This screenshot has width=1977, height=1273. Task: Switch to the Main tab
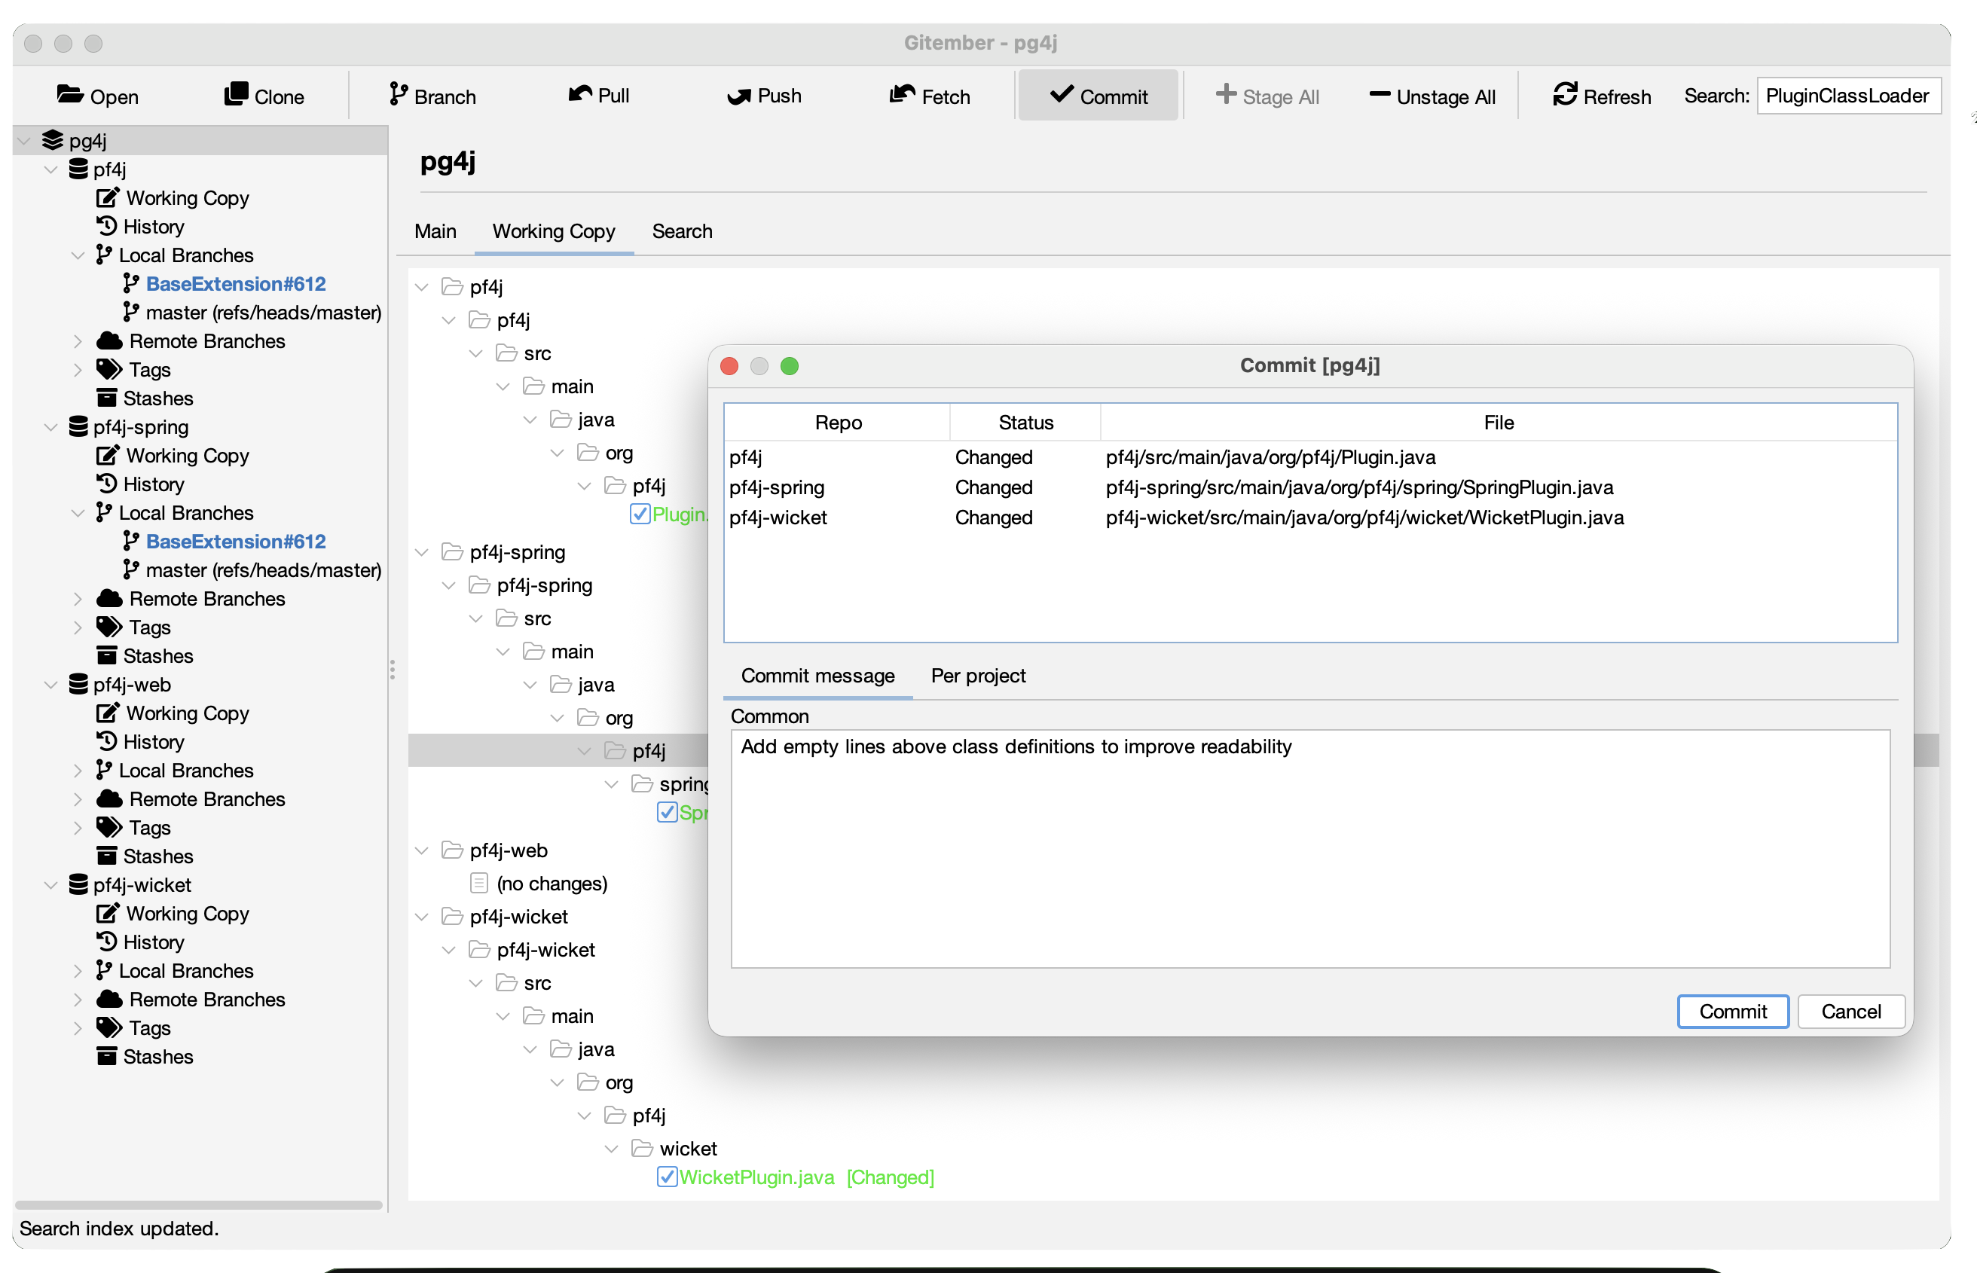pos(435,231)
